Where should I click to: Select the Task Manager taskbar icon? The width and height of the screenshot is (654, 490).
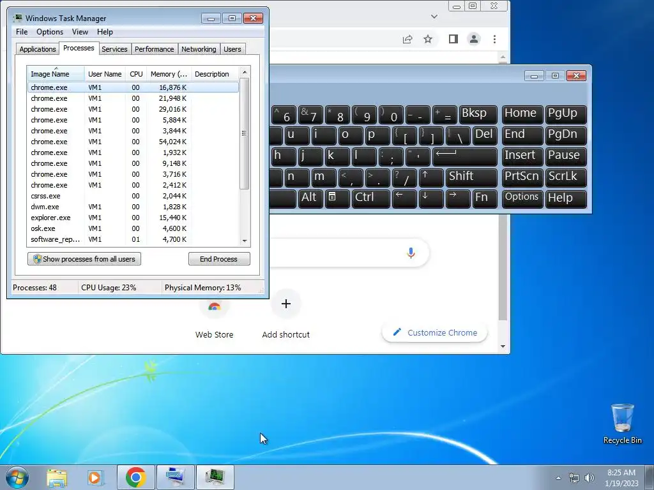[x=215, y=477]
